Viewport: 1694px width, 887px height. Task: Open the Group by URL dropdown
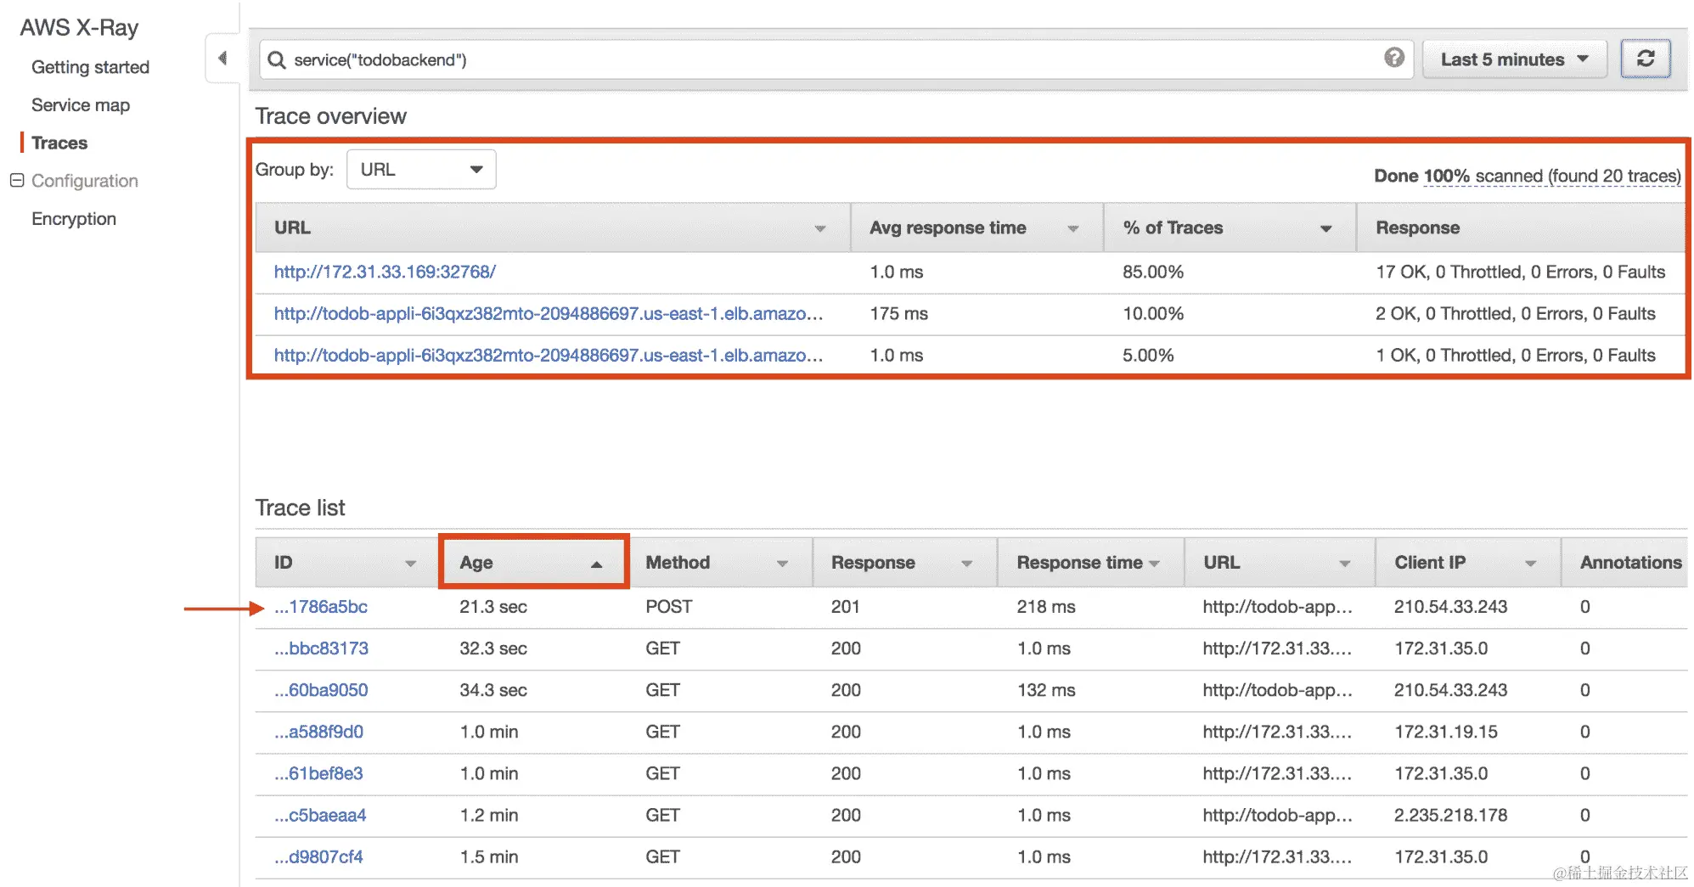421,169
